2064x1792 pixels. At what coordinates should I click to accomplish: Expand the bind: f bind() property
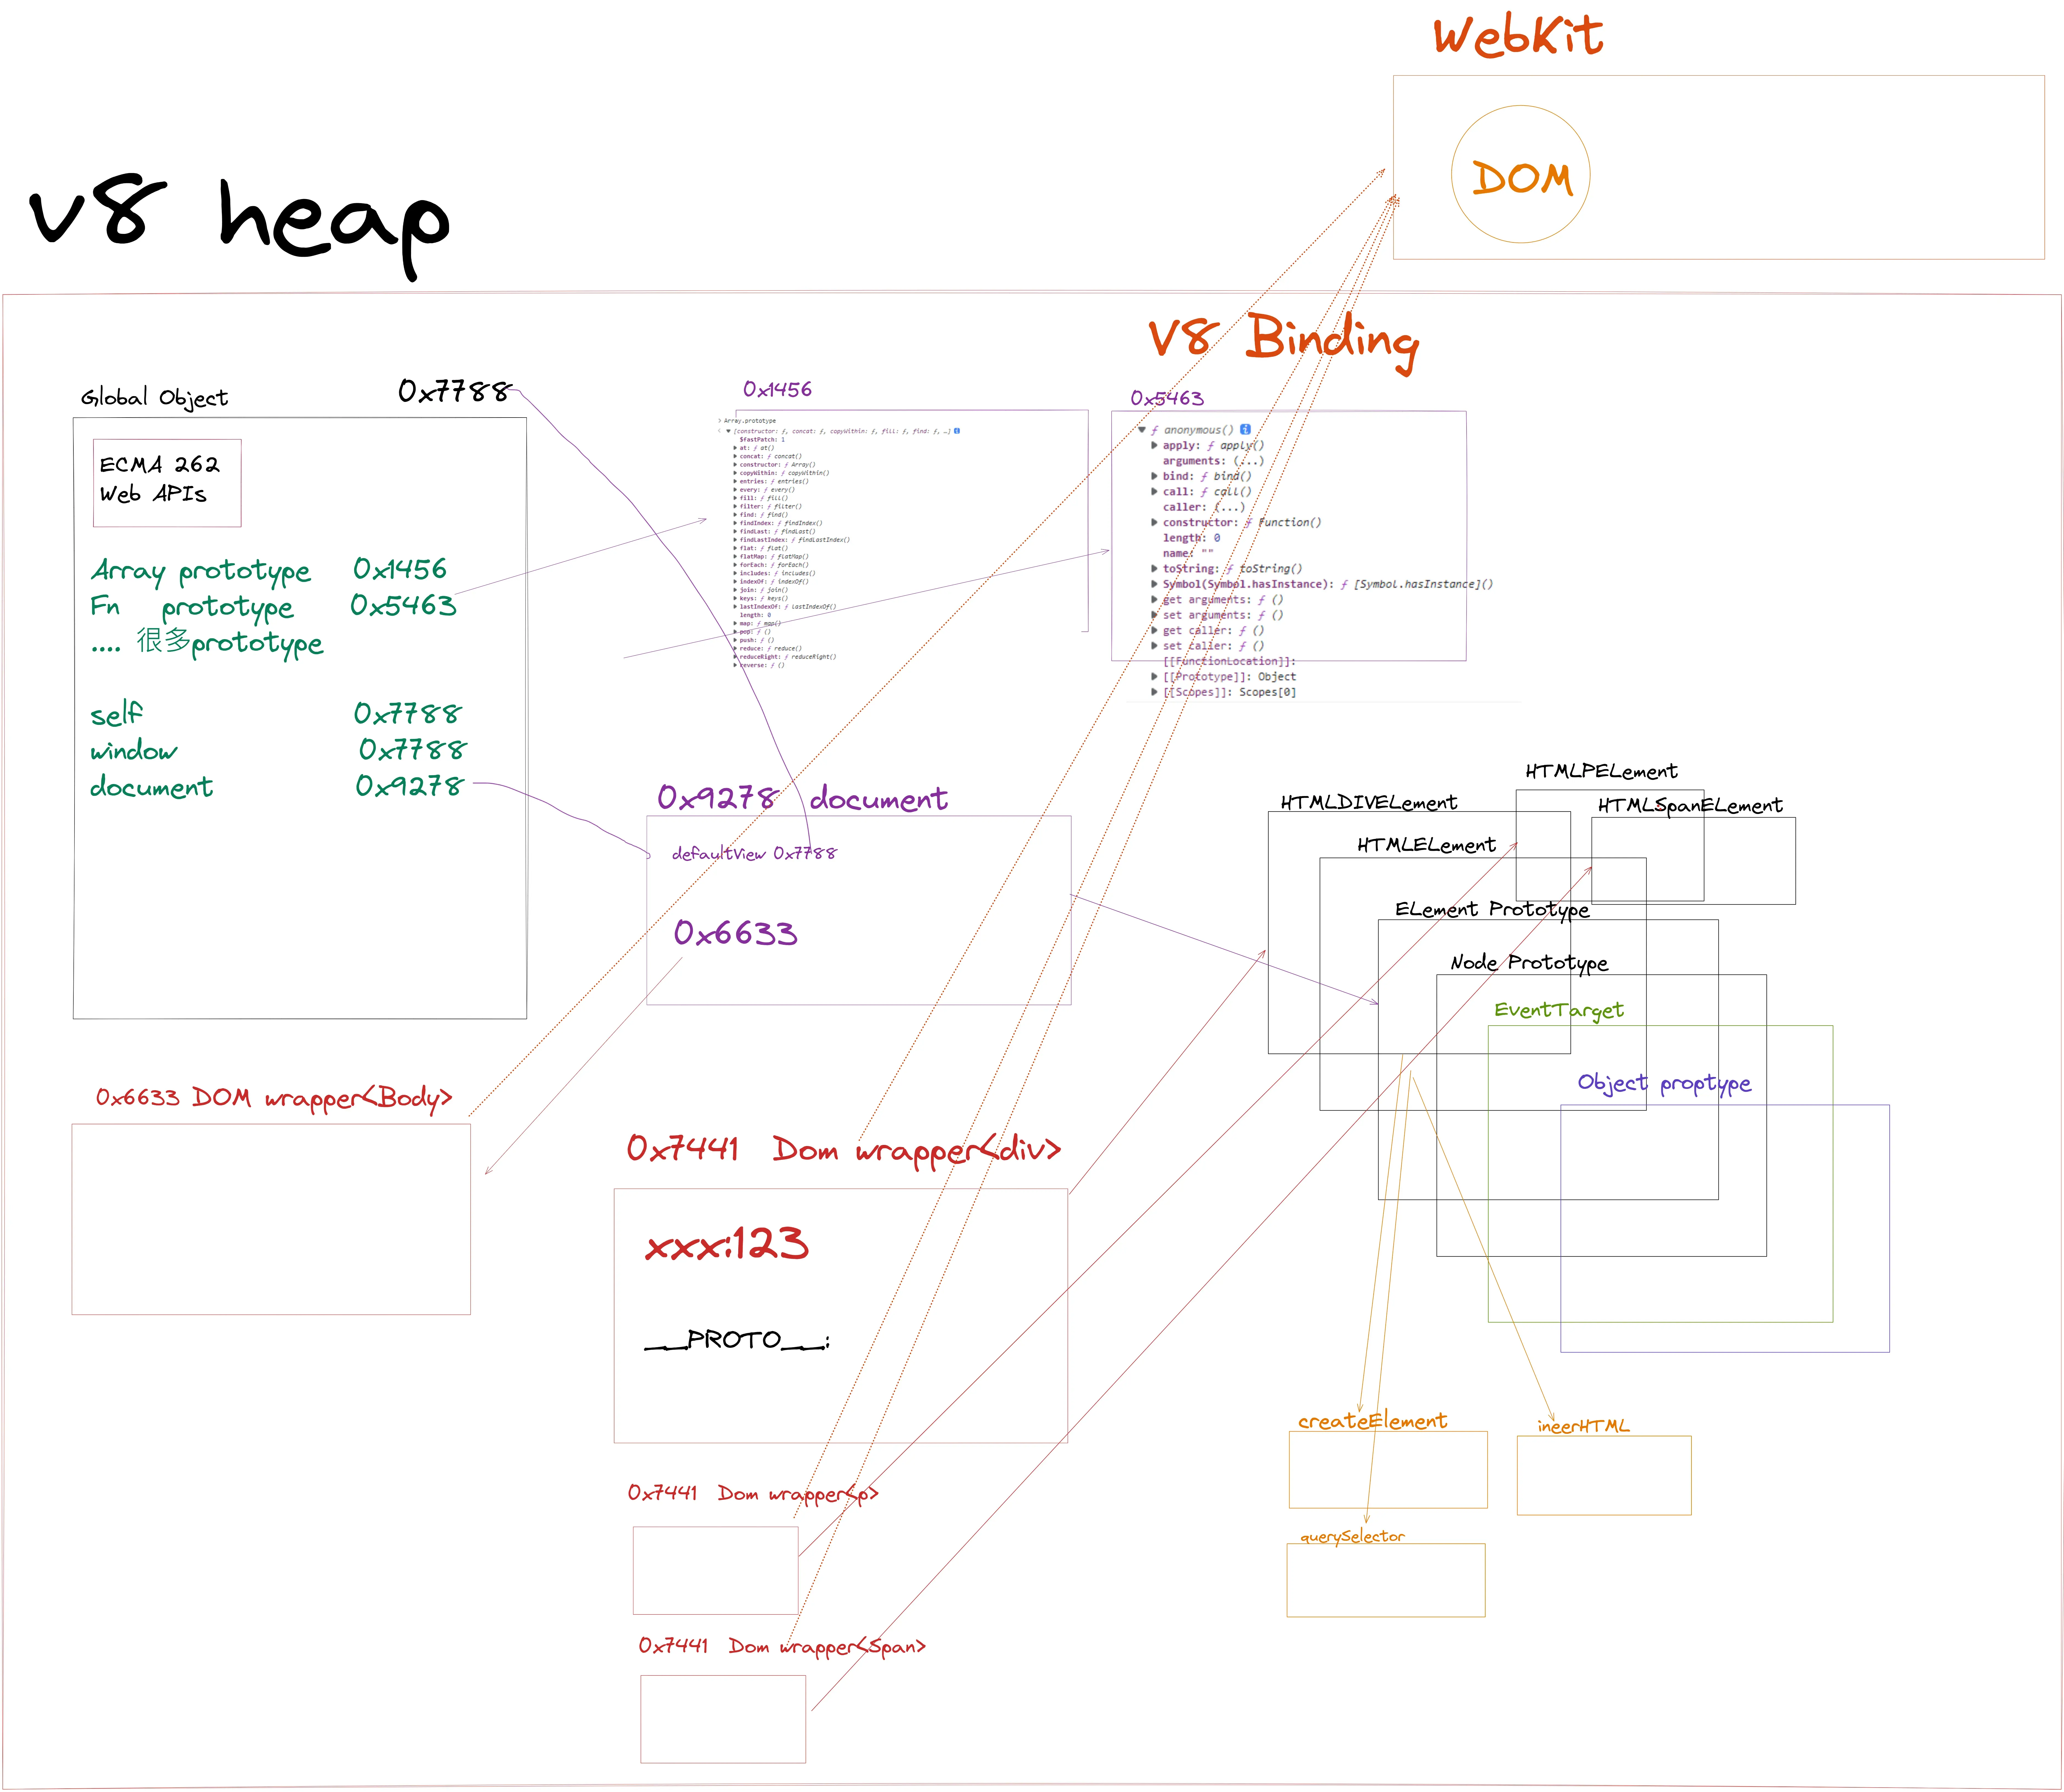(1154, 476)
